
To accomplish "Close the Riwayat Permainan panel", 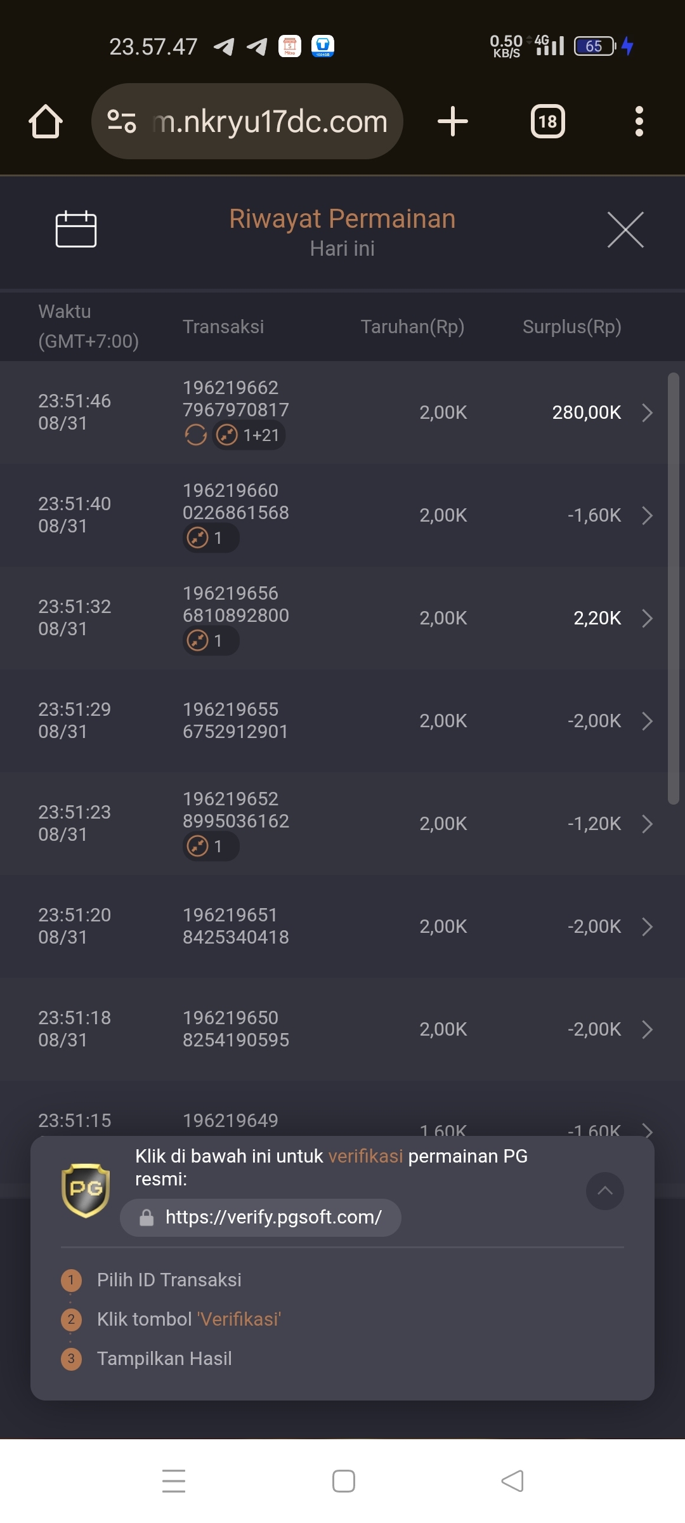I will [x=625, y=230].
